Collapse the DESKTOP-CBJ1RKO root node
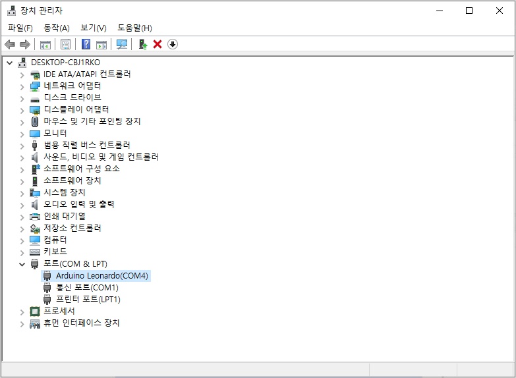This screenshot has width=516, height=378. point(9,63)
